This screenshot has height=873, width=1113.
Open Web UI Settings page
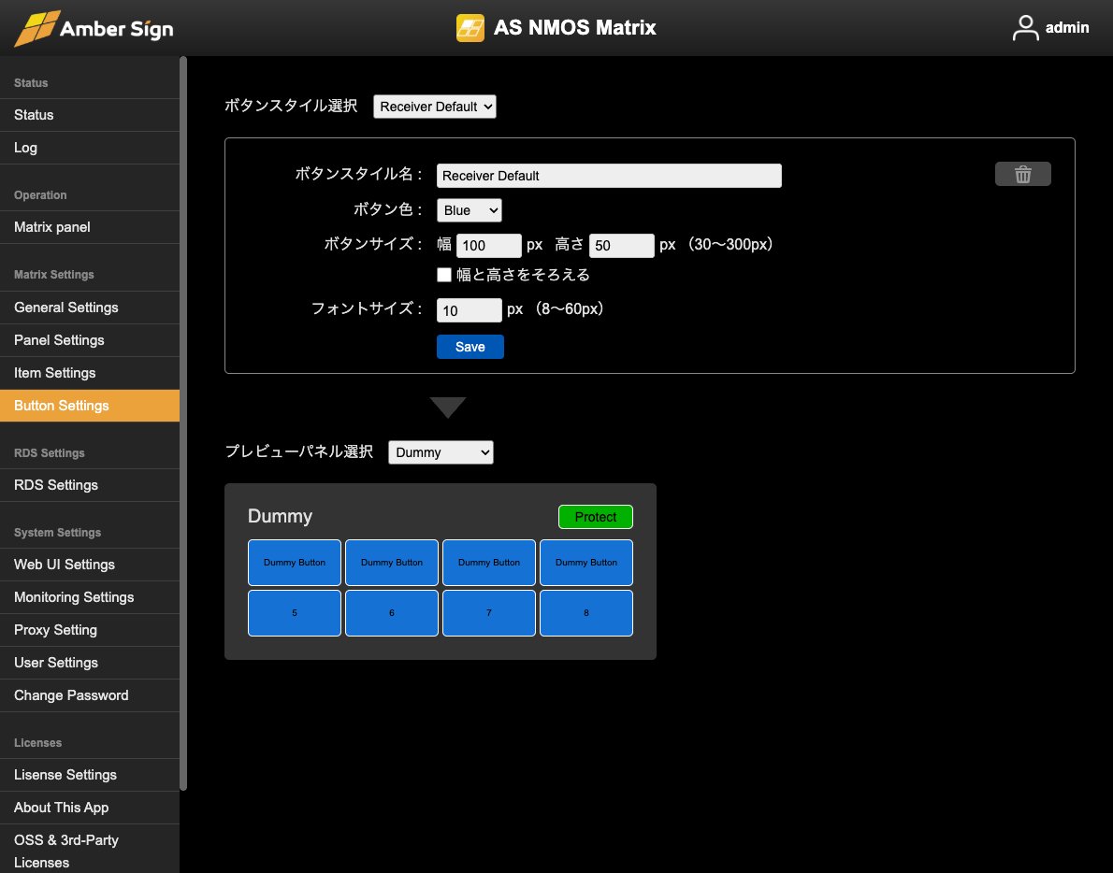tap(65, 565)
